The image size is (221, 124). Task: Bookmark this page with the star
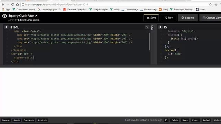[210, 4]
